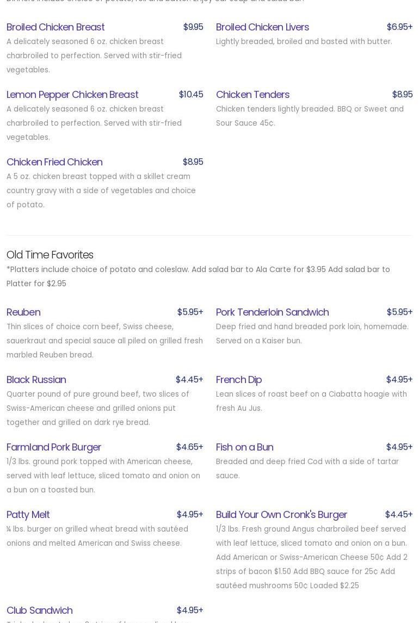
Task: Open Build Your Own Cronk's Burger
Action: click(281, 514)
